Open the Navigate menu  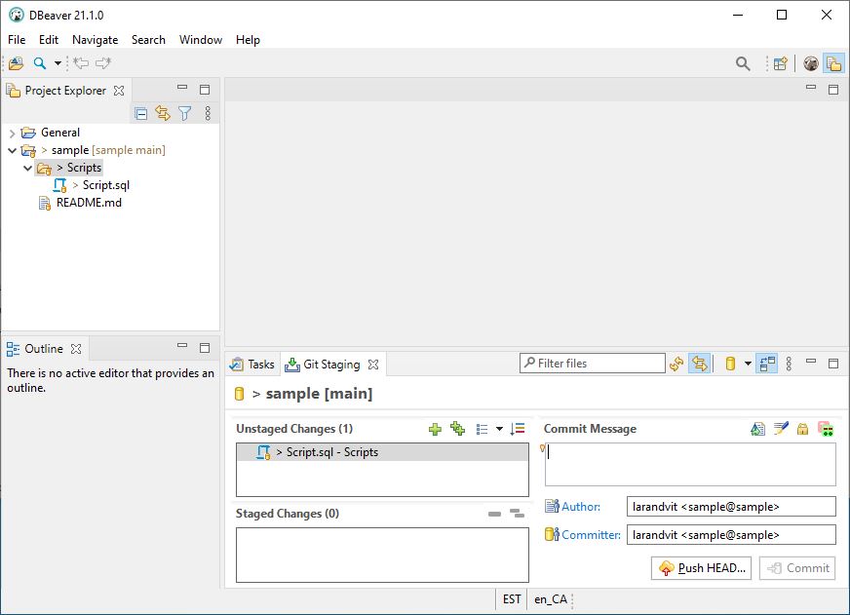coord(95,40)
